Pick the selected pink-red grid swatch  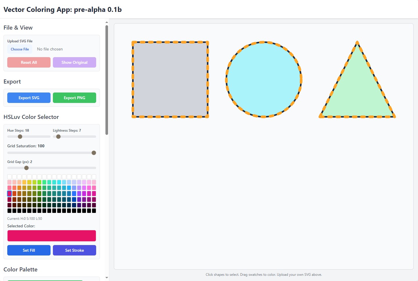(9, 193)
